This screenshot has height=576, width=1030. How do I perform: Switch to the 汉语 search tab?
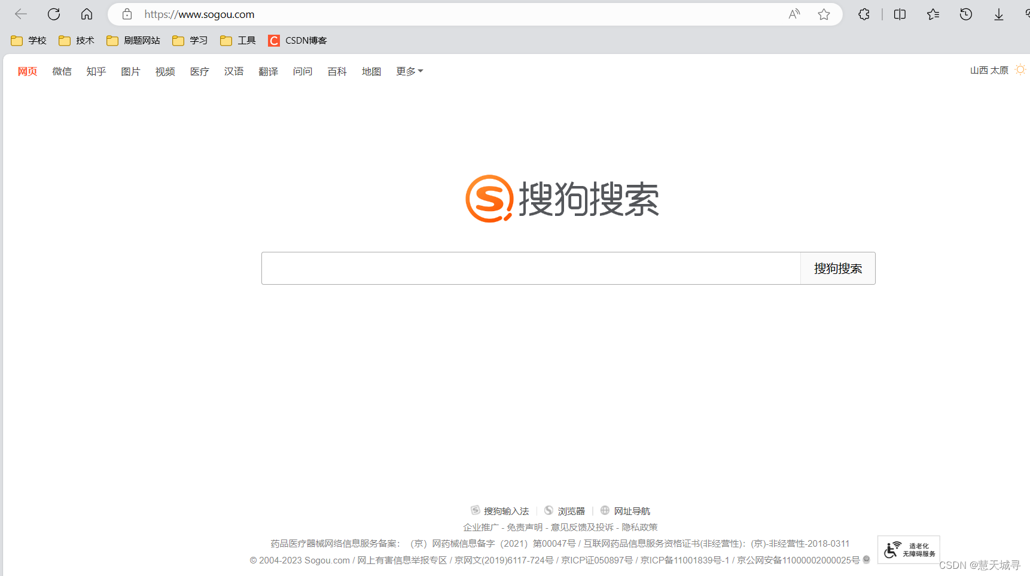(234, 71)
